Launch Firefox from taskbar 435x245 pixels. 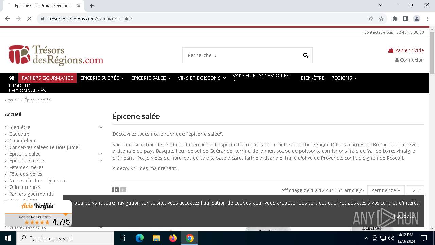(x=173, y=238)
